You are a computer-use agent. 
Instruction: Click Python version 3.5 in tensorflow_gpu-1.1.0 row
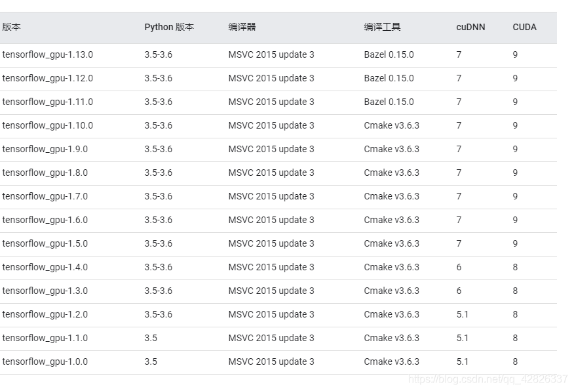(x=151, y=338)
